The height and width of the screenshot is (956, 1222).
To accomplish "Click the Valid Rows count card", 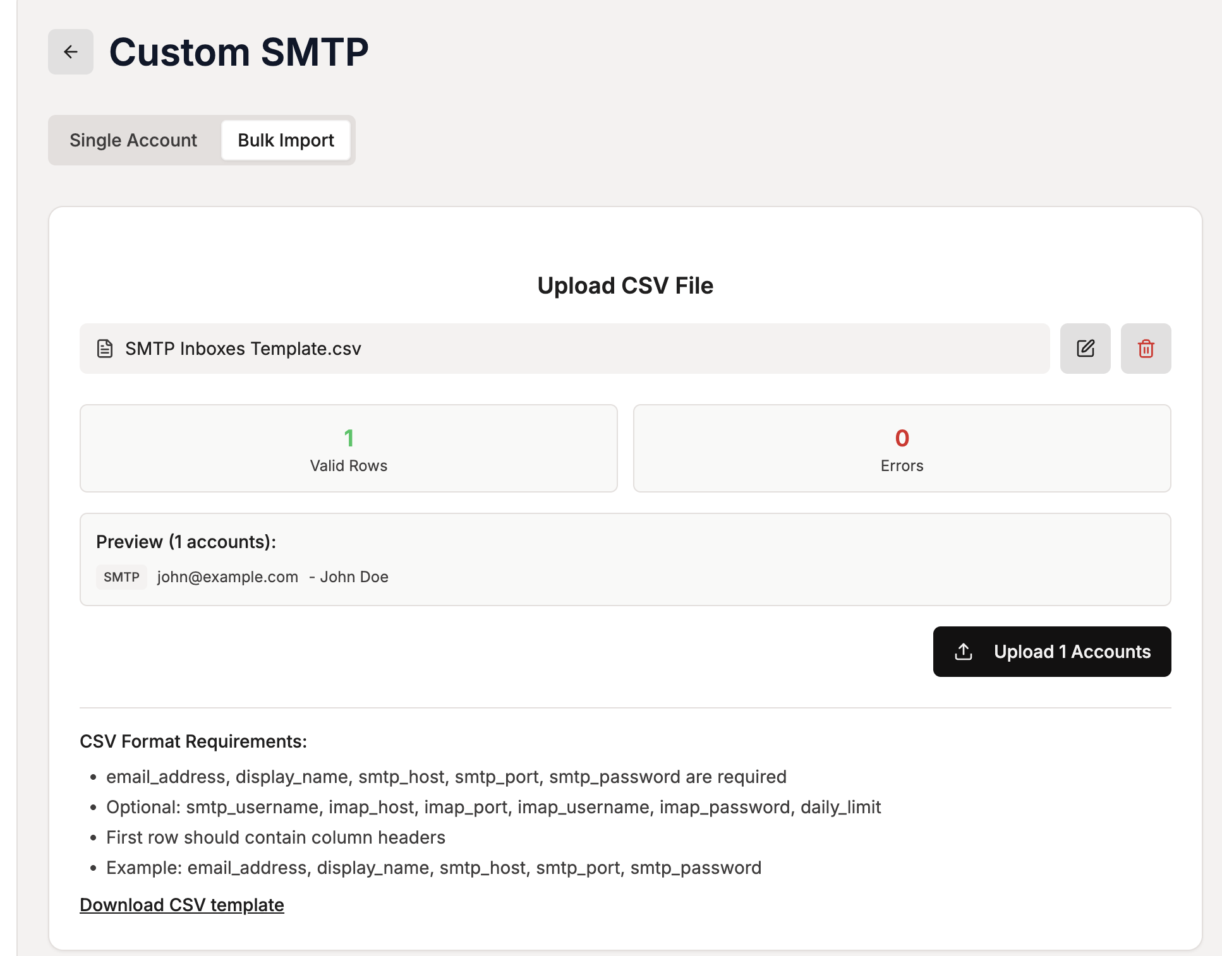I will click(349, 448).
